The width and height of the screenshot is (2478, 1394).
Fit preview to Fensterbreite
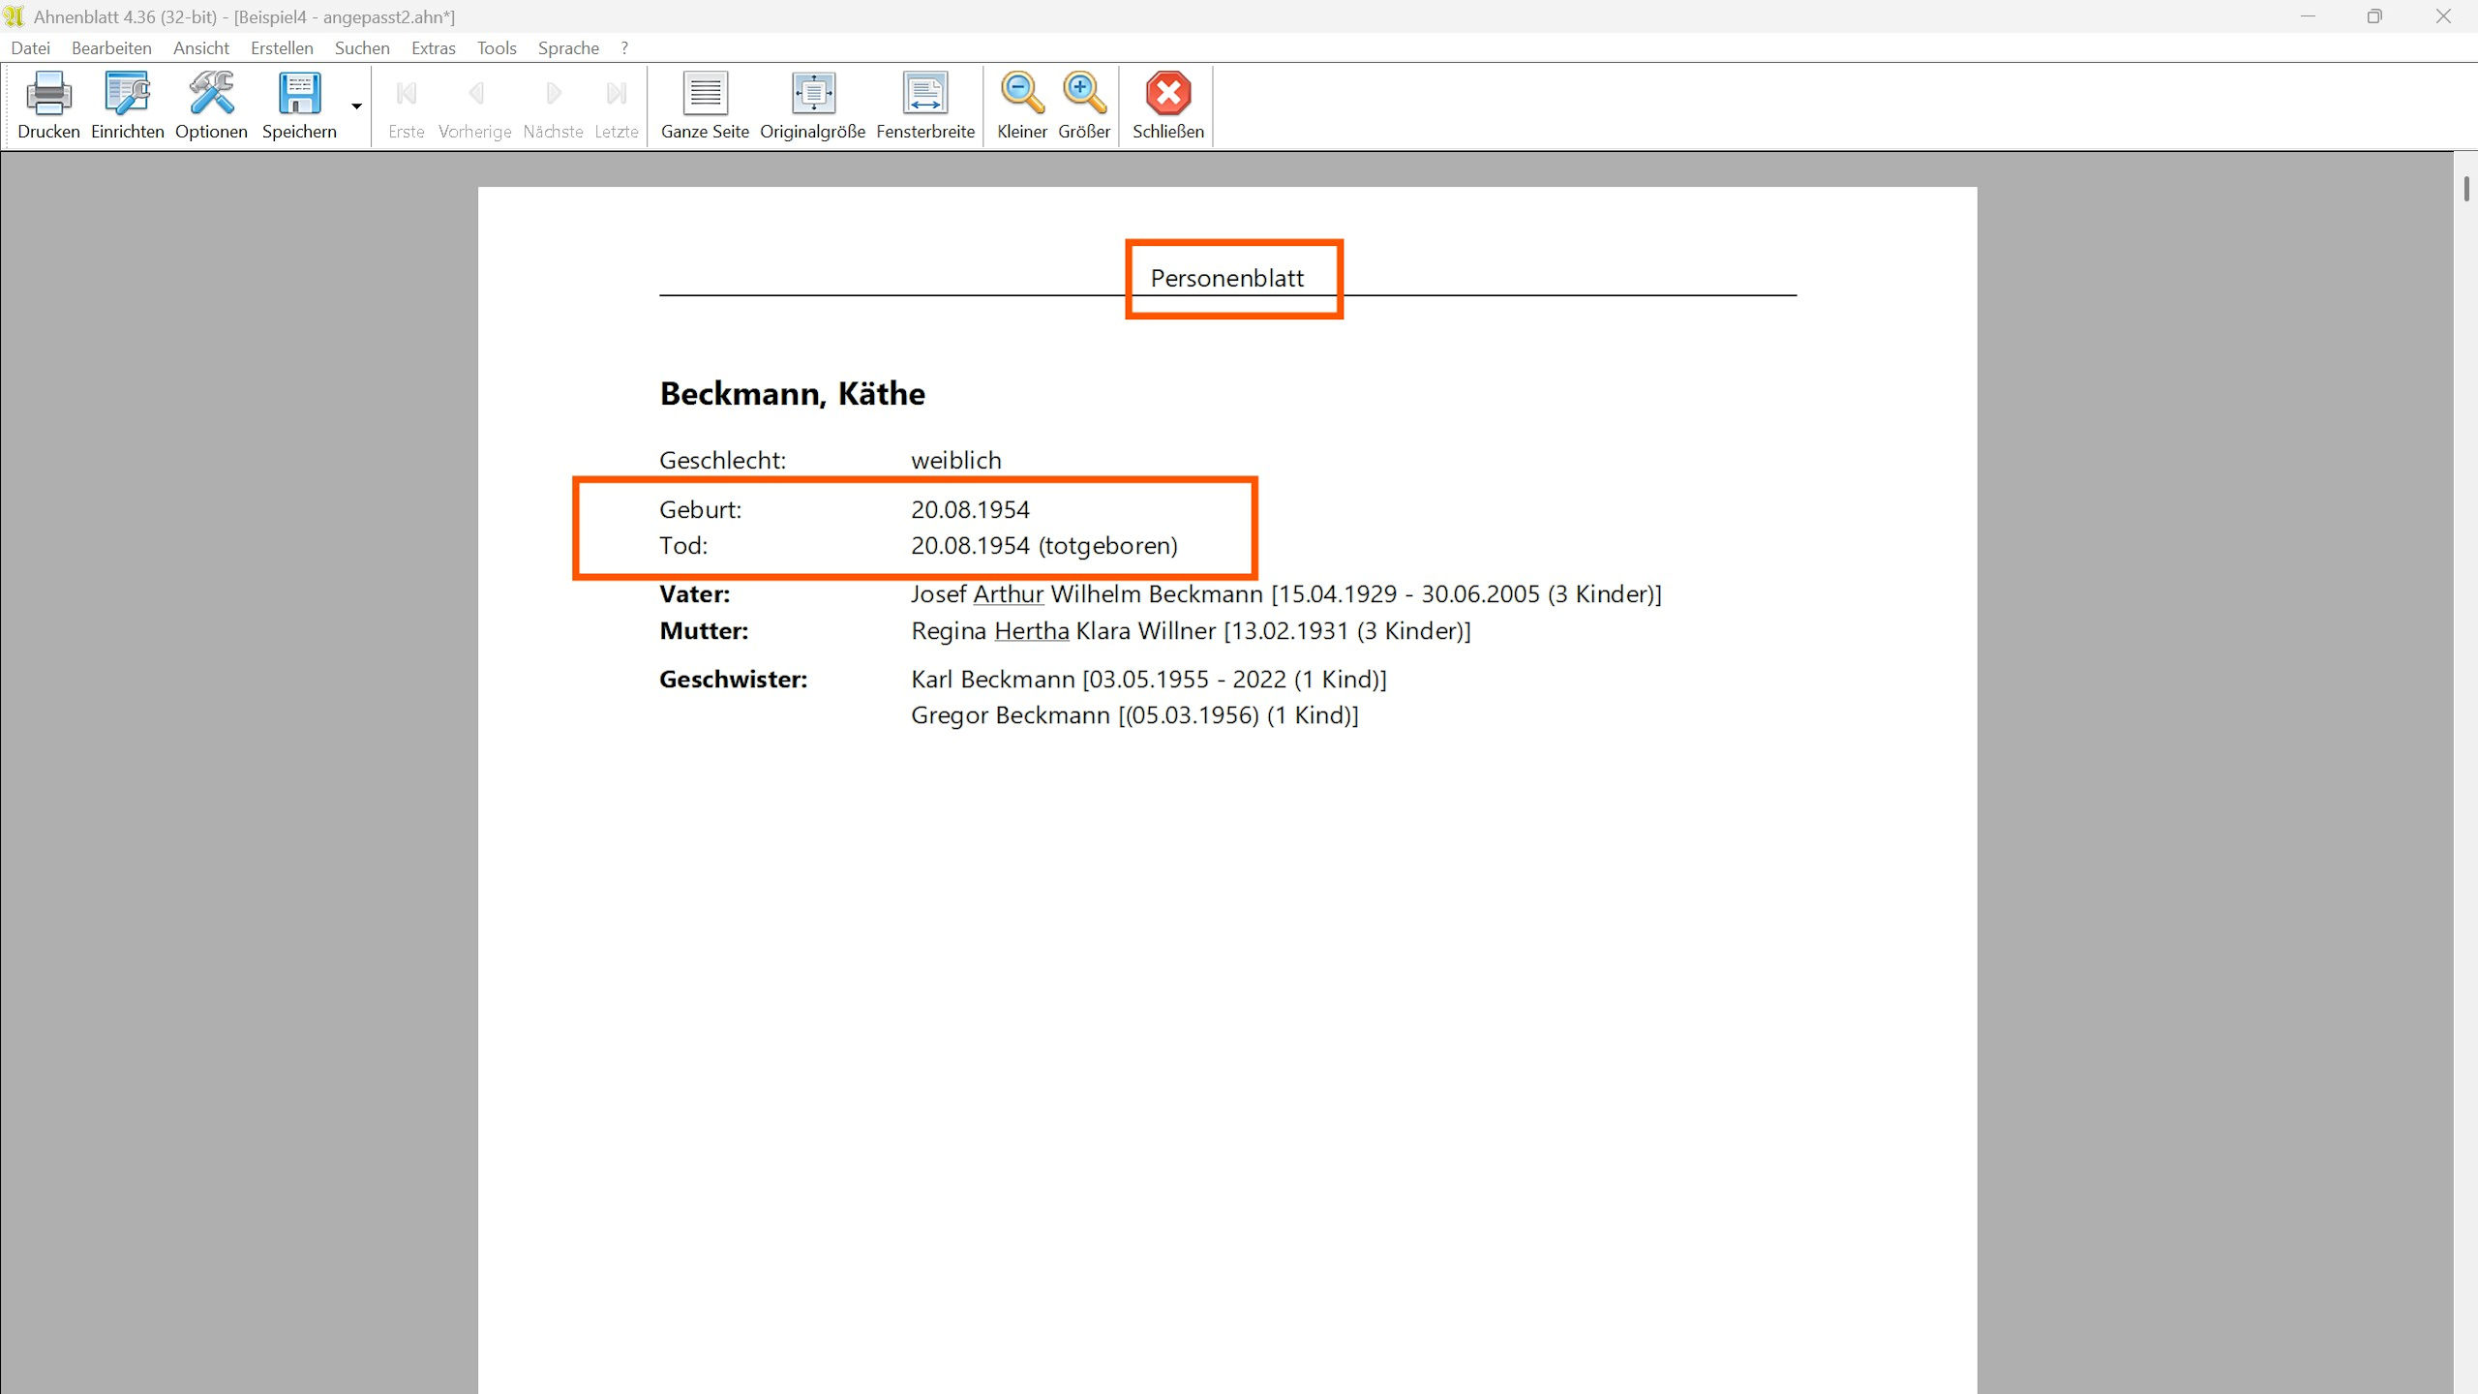tap(924, 95)
